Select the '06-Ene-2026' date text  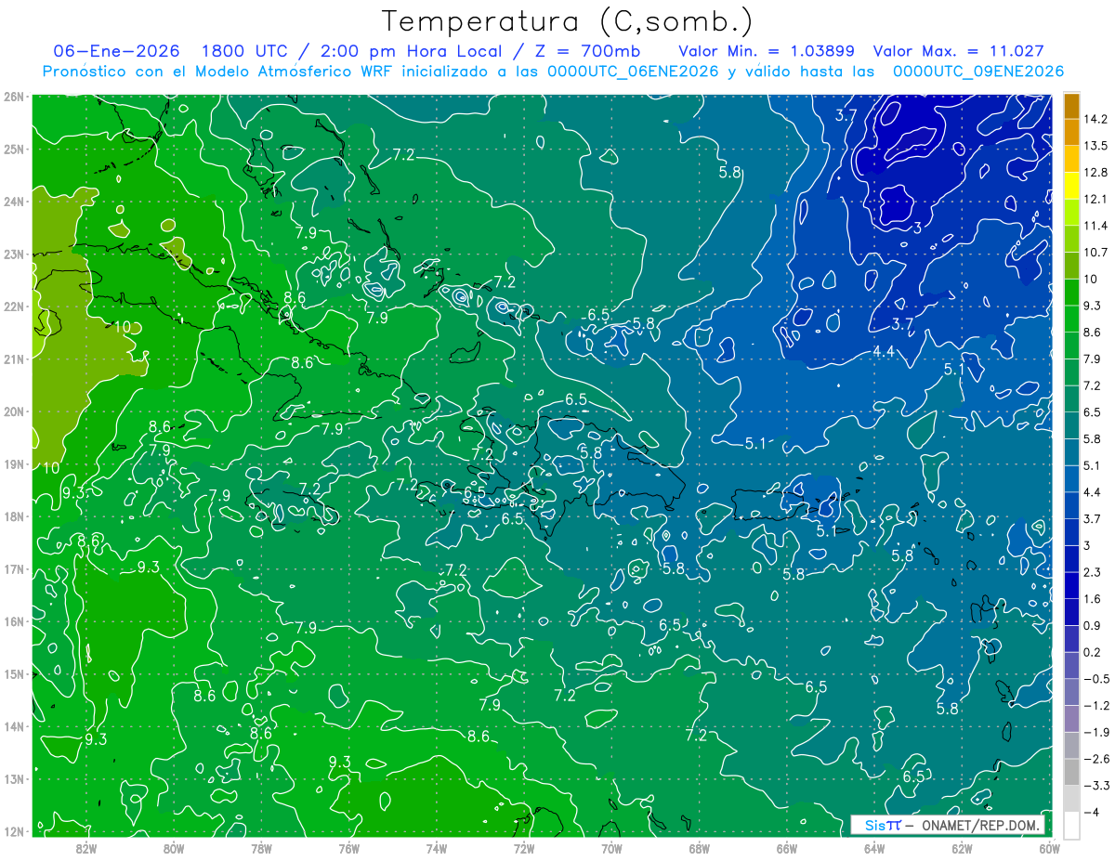coord(117,51)
